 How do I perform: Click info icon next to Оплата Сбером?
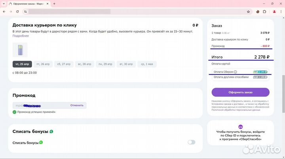tap(236, 72)
